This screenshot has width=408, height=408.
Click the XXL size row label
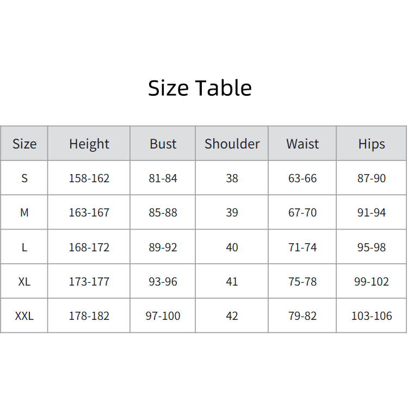(24, 316)
